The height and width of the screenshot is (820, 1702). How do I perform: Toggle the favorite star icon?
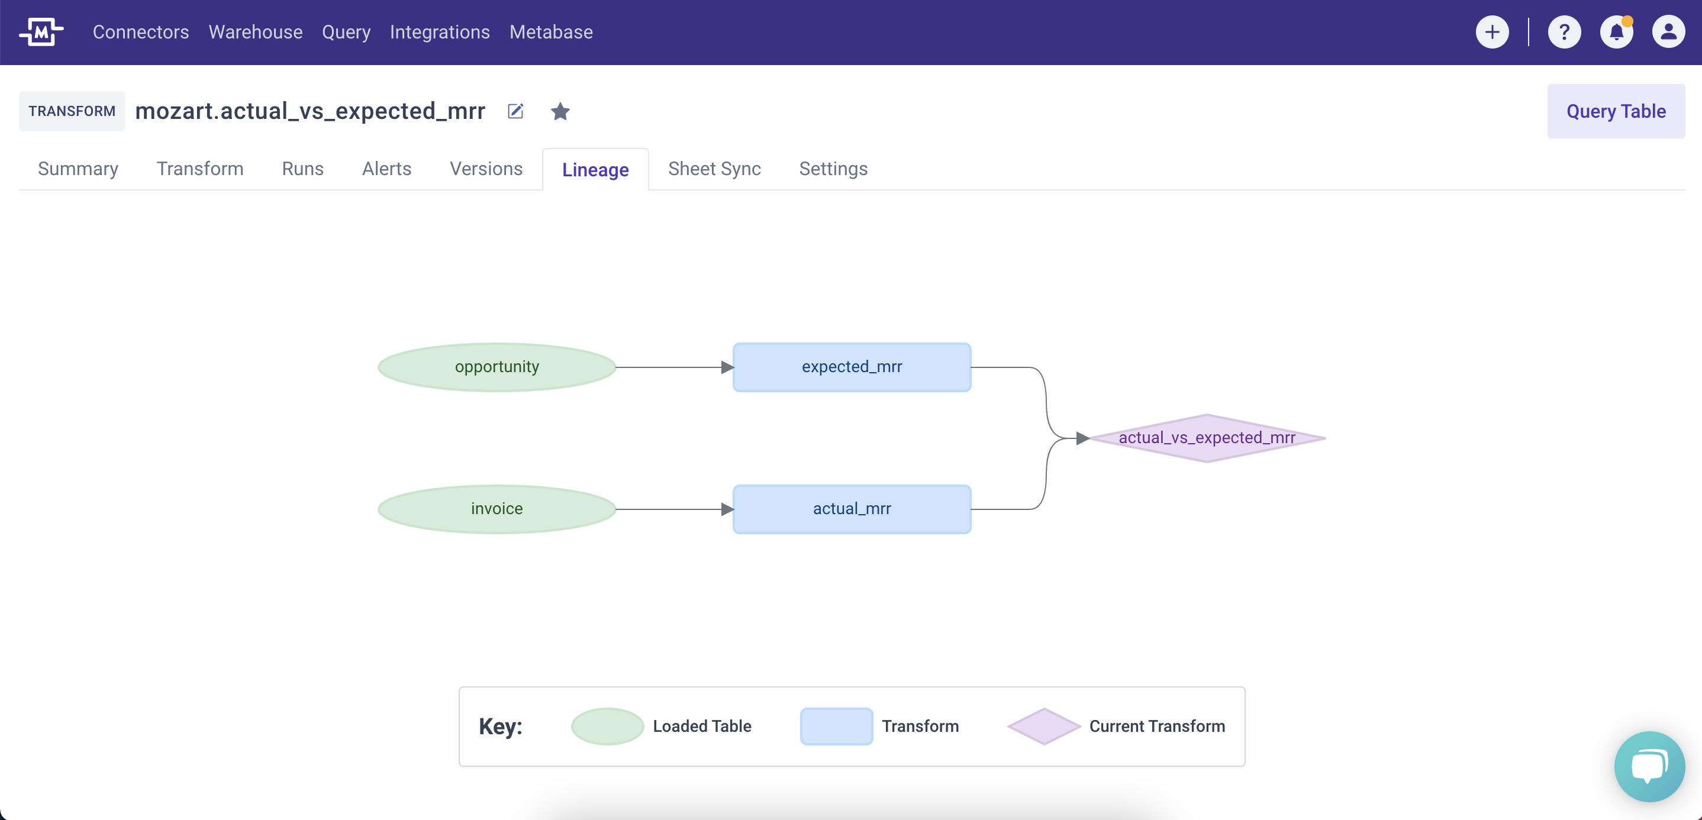tap(560, 111)
